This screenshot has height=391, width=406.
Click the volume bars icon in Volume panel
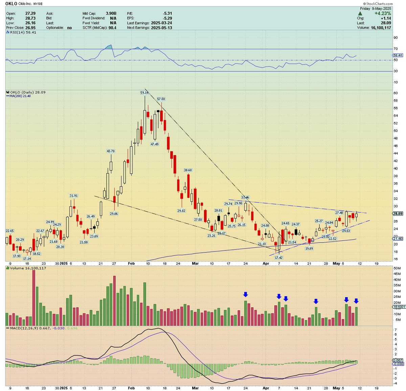(x=7, y=268)
